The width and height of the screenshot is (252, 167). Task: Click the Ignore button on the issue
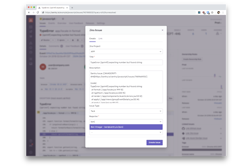point(61,40)
